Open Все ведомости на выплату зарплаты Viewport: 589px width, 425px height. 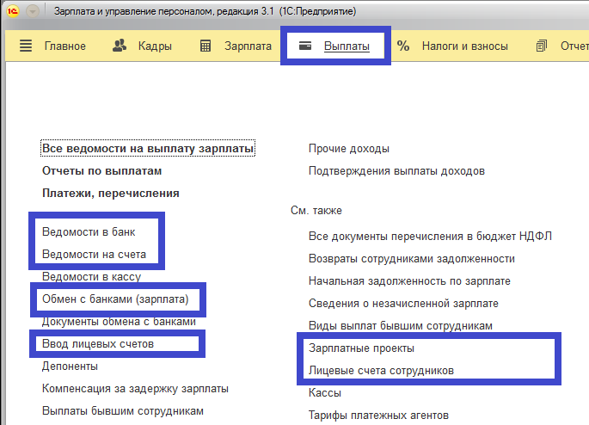point(148,149)
